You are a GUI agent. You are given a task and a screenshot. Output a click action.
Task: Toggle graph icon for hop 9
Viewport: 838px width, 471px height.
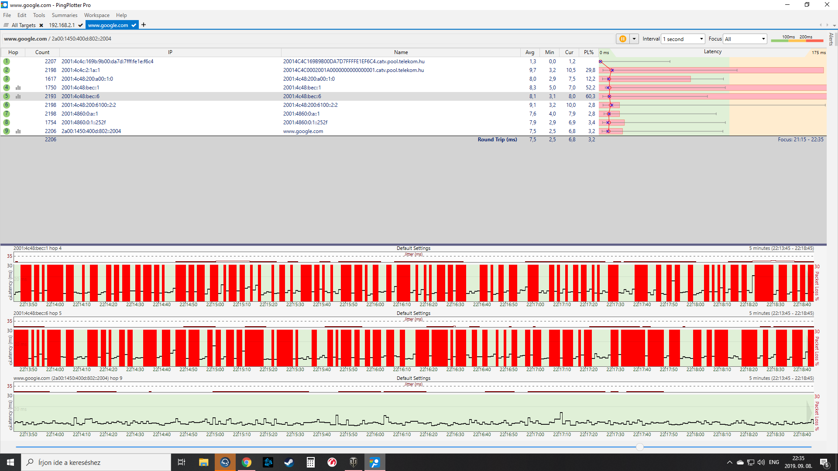click(x=18, y=131)
